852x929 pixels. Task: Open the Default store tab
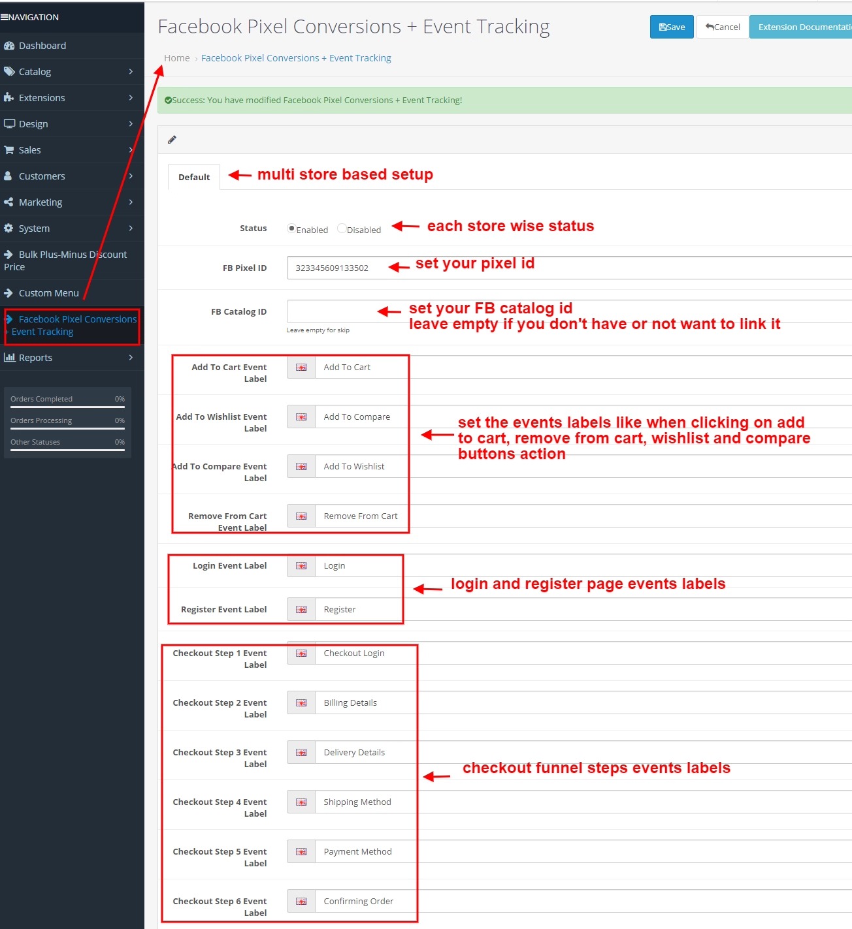tap(194, 177)
